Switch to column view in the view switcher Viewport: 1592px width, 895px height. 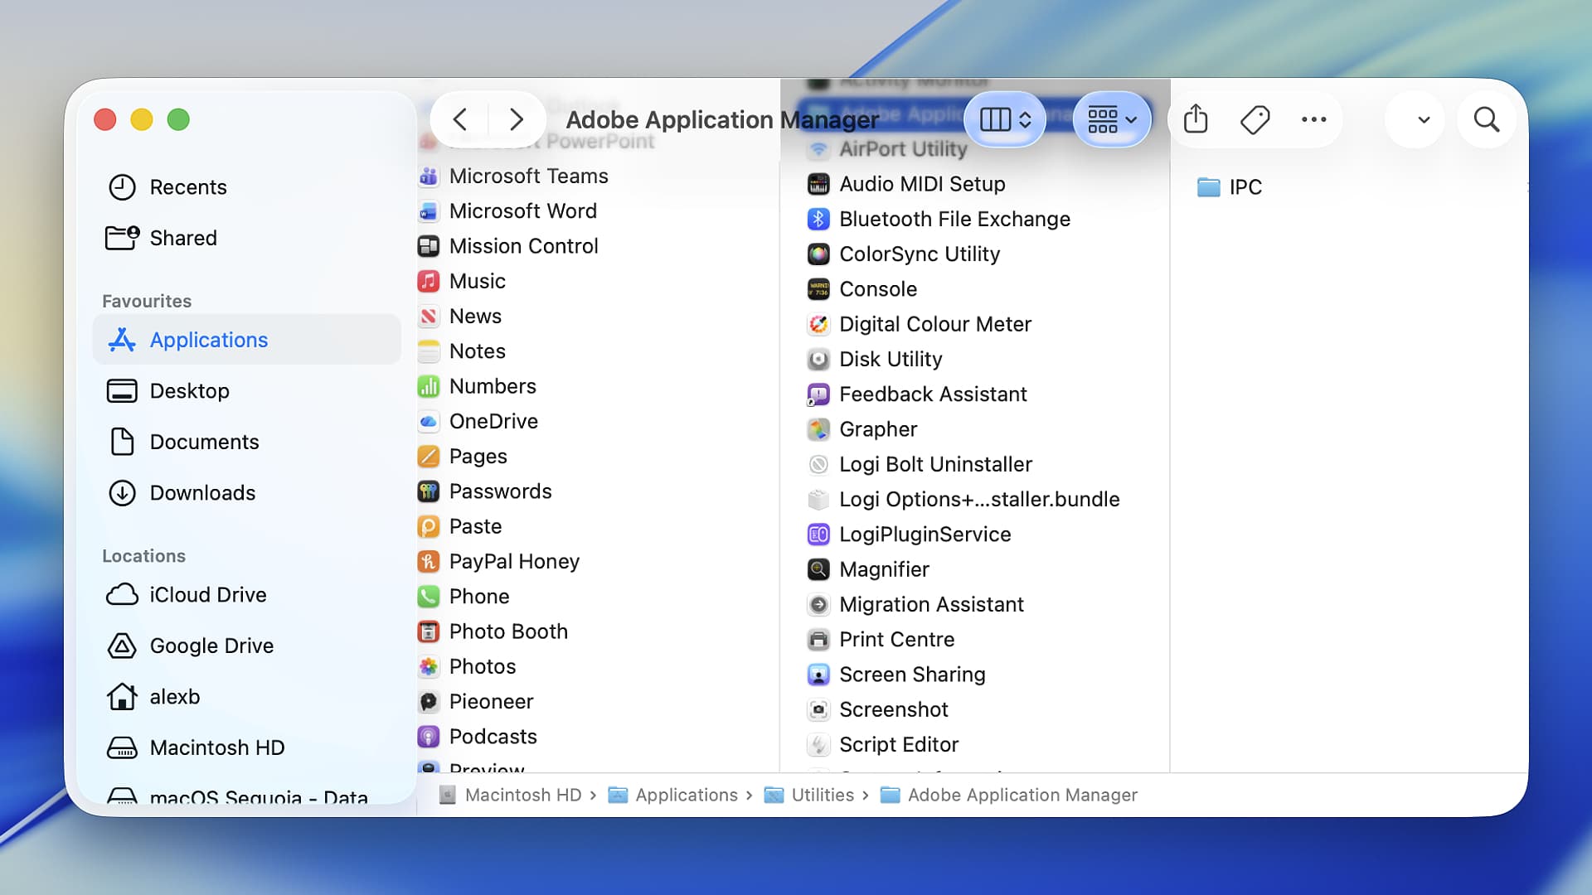click(x=994, y=119)
